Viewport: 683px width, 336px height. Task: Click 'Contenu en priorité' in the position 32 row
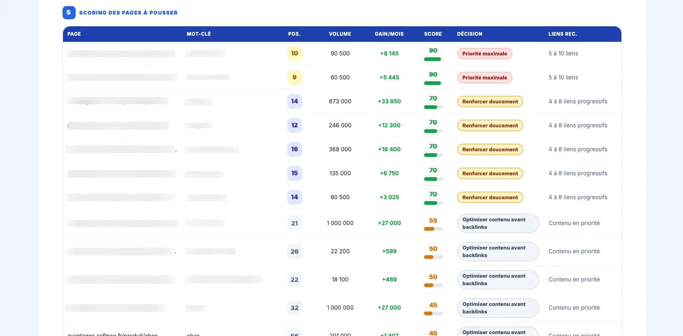574,308
